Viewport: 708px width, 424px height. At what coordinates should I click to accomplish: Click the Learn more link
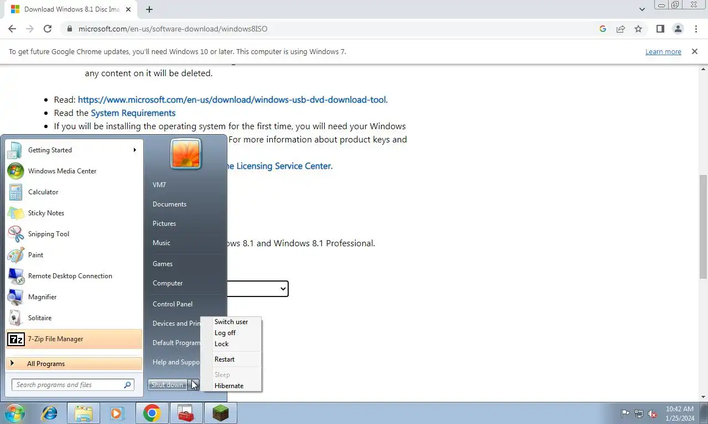663,52
